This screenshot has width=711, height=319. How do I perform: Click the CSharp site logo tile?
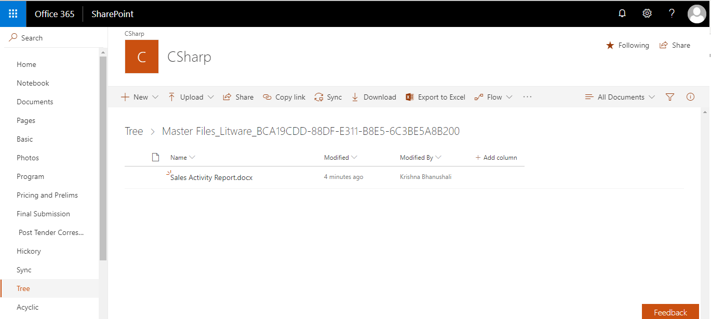142,57
